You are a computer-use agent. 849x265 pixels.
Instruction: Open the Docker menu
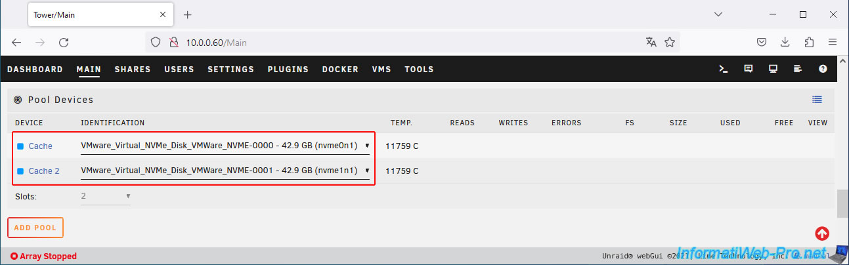coord(340,70)
